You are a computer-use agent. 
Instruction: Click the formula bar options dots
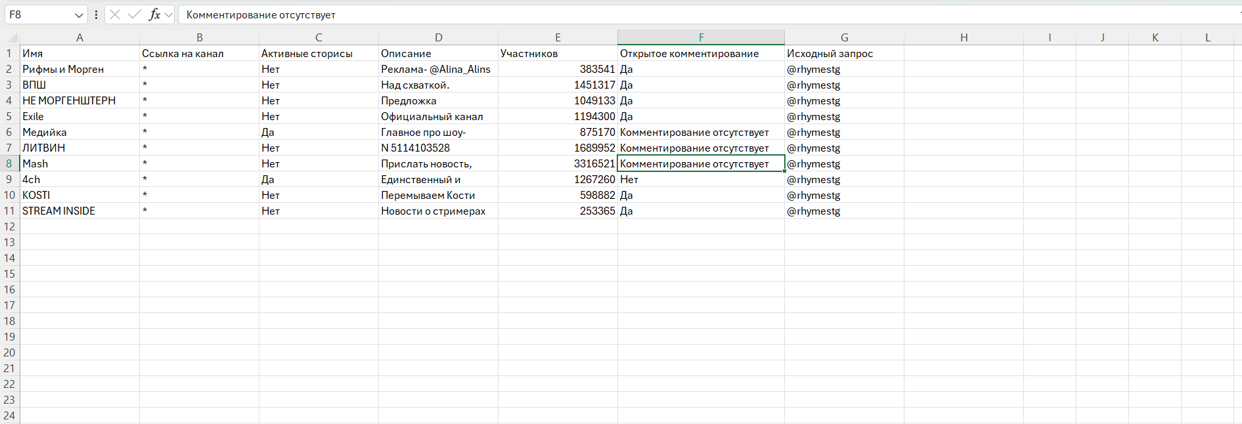[x=97, y=14]
